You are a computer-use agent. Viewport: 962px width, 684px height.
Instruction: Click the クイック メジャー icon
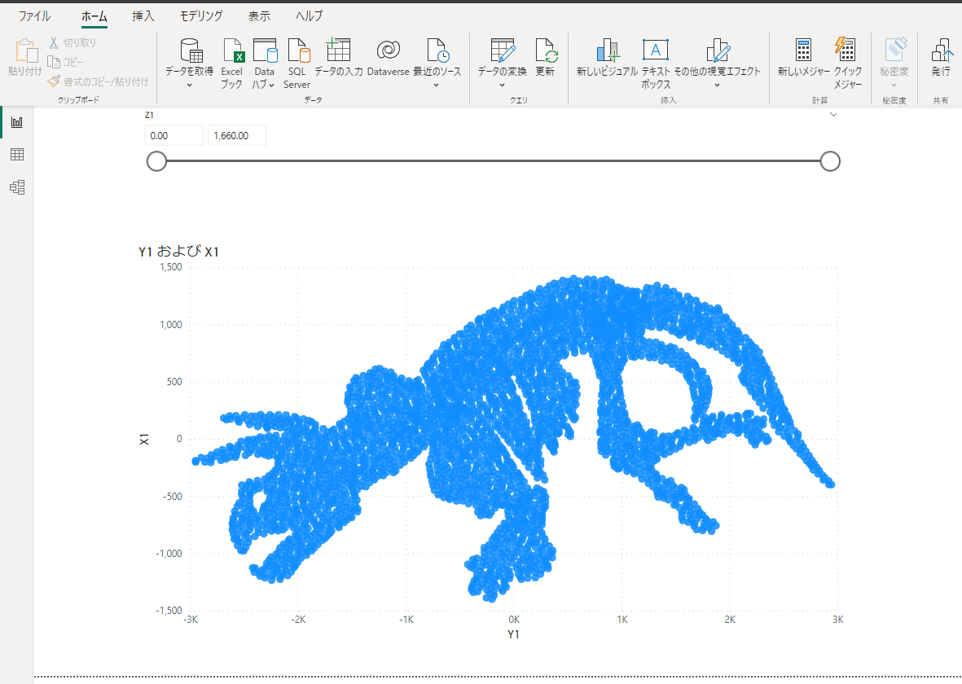(x=846, y=49)
